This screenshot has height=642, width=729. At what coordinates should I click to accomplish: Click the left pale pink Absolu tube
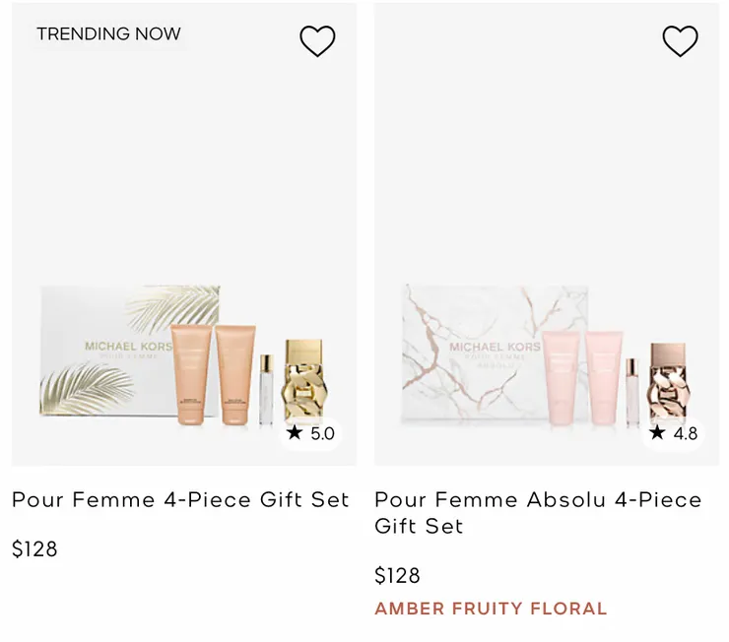(561, 379)
